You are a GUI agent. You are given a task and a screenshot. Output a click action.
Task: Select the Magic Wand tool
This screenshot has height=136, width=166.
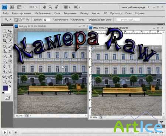pyautogui.click(x=10, y=36)
